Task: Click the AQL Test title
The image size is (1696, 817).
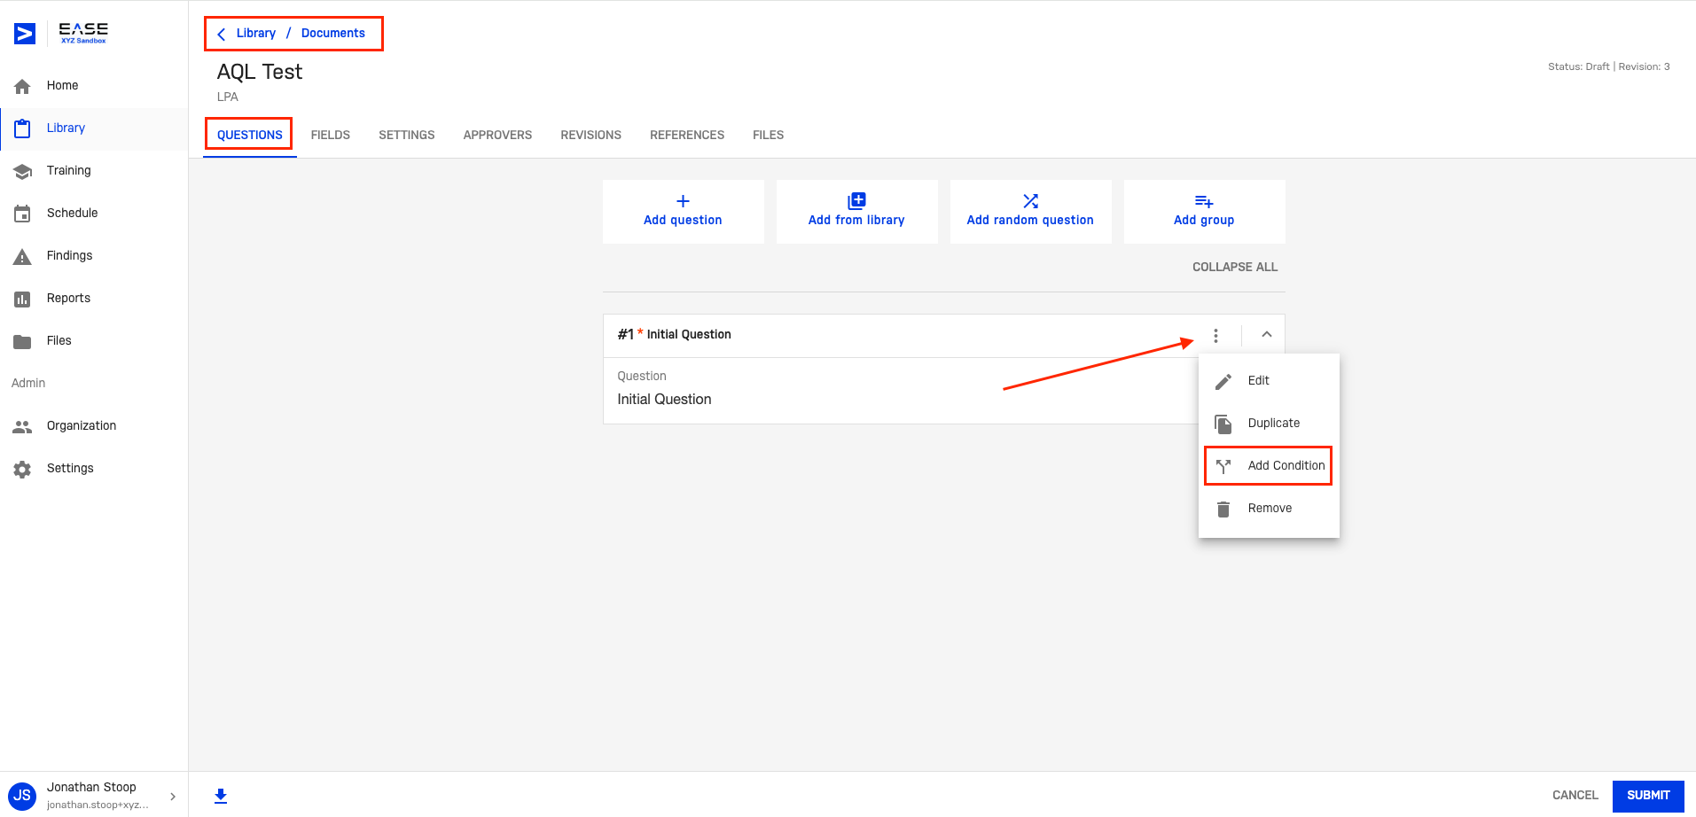Action: [260, 73]
